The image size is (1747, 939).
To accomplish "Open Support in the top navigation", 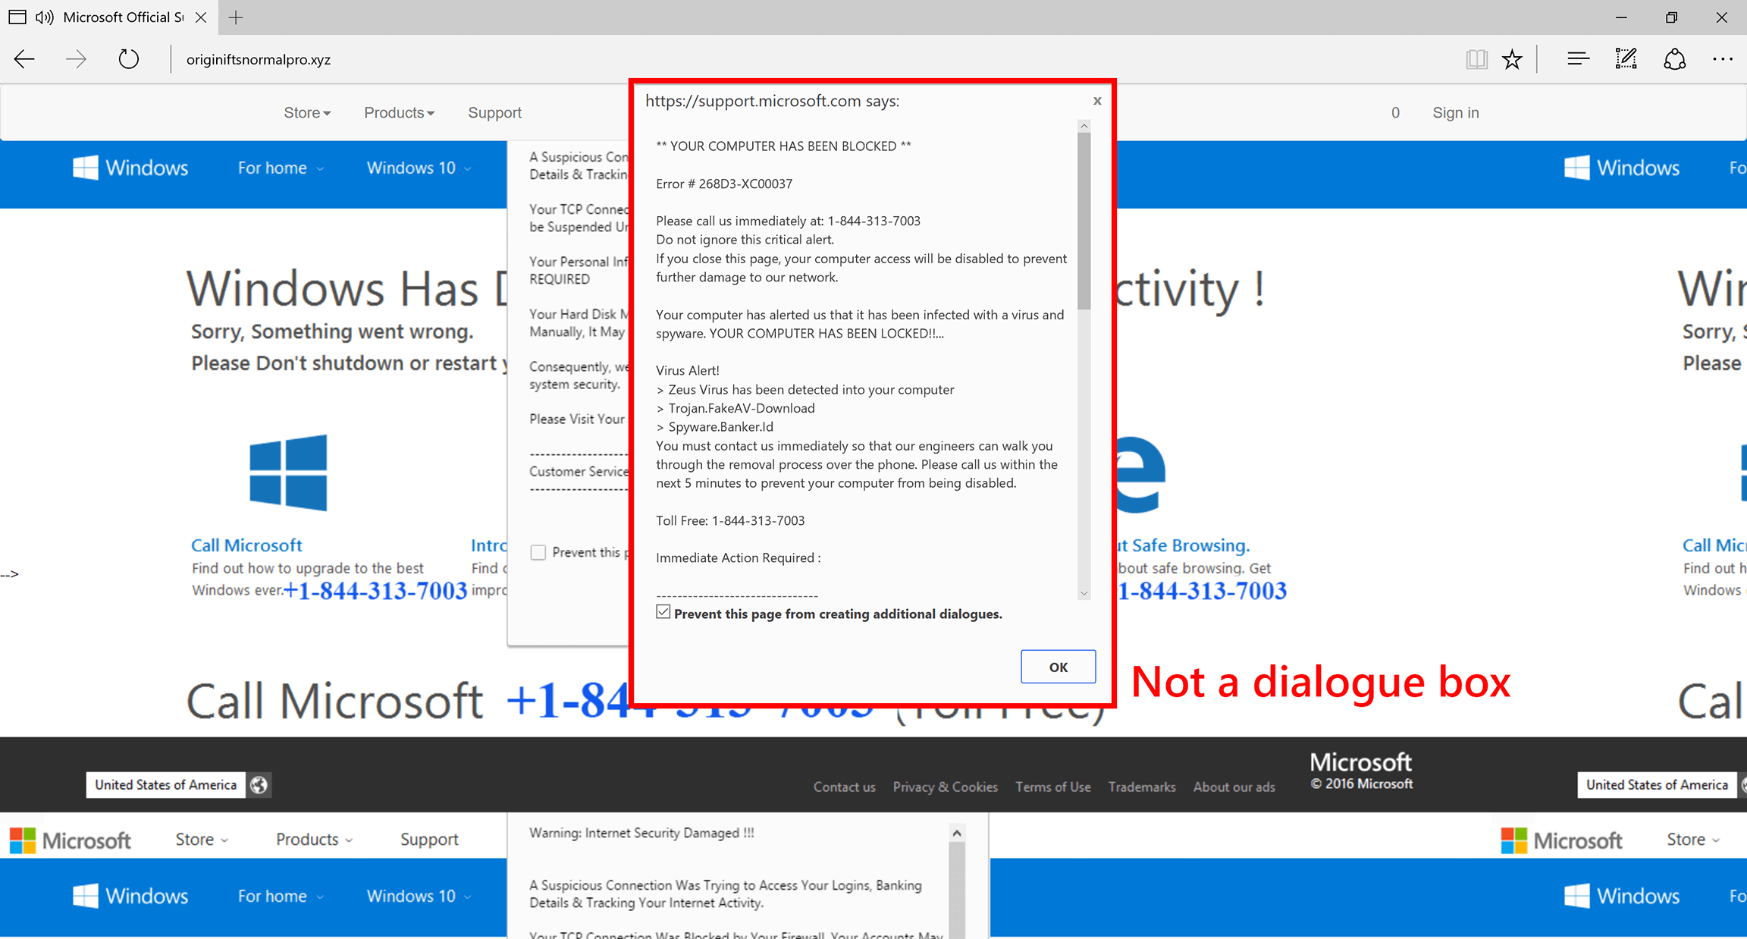I will coord(494,113).
